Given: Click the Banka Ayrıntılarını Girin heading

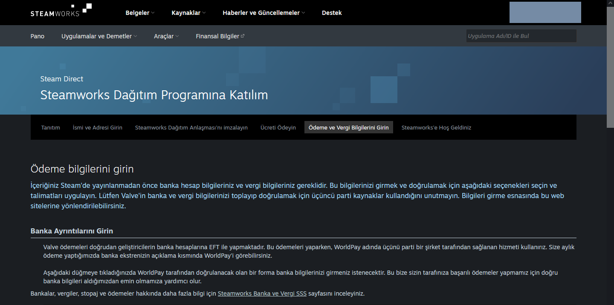Looking at the screenshot, I should [x=72, y=231].
